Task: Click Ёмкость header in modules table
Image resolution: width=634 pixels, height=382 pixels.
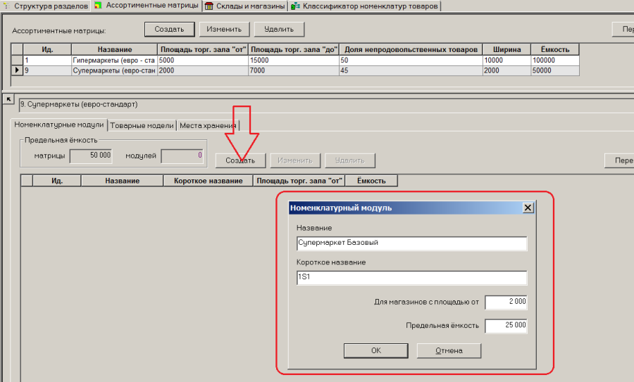Action: pos(371,181)
